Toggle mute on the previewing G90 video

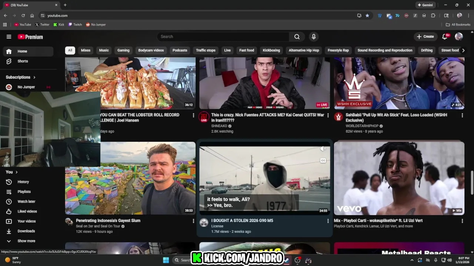coord(323,149)
